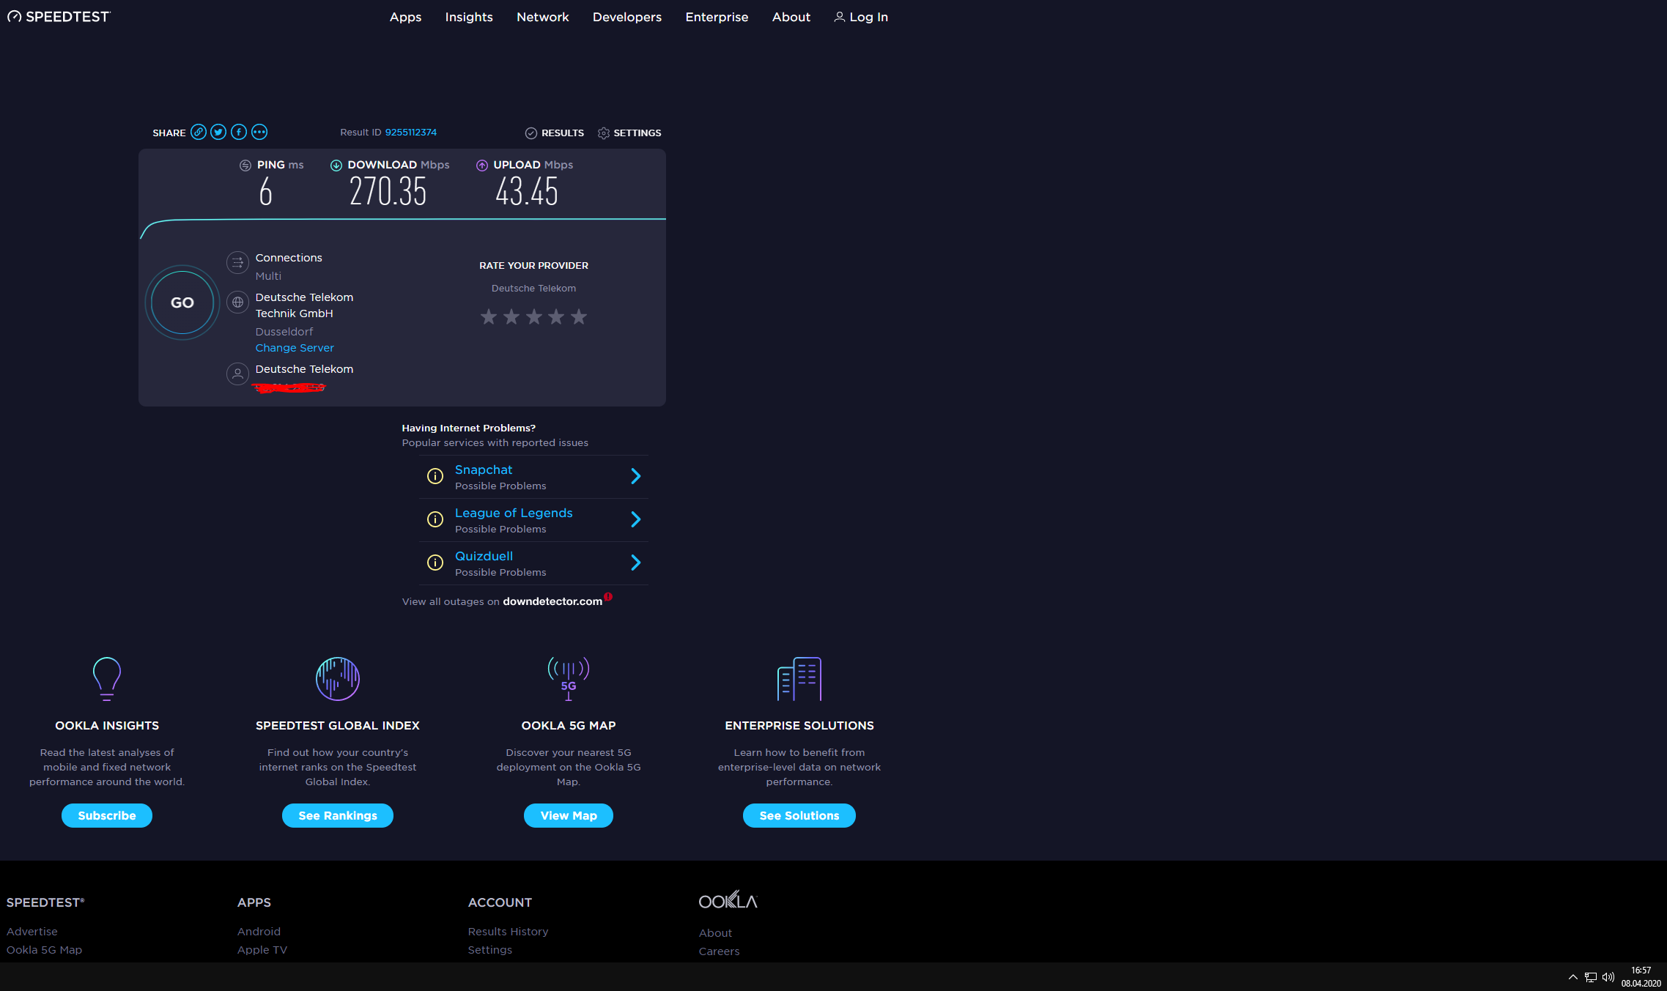
Task: Click the Connections mode icon
Action: [x=237, y=262]
